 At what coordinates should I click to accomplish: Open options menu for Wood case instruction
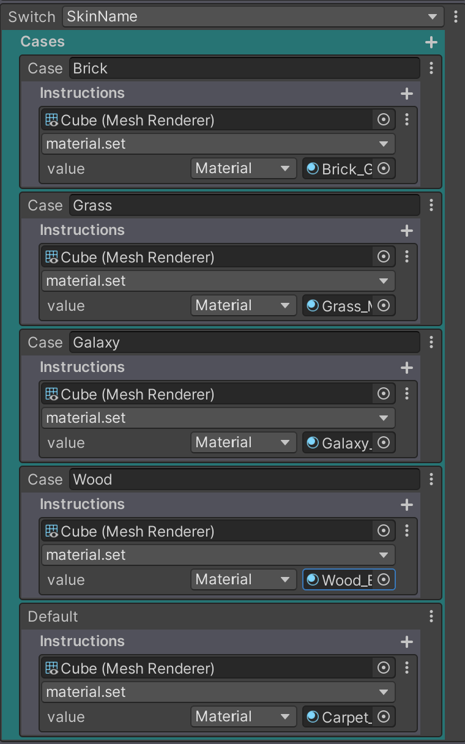pyautogui.click(x=407, y=530)
